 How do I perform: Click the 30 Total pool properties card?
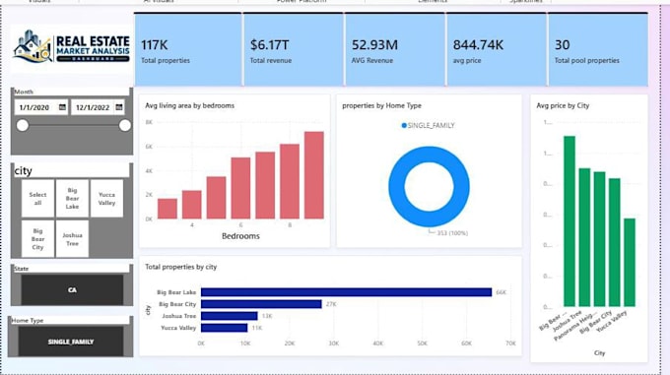click(598, 50)
